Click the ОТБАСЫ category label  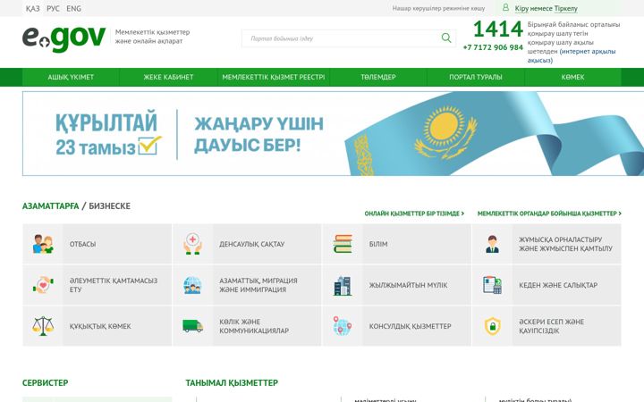pyautogui.click(x=82, y=244)
